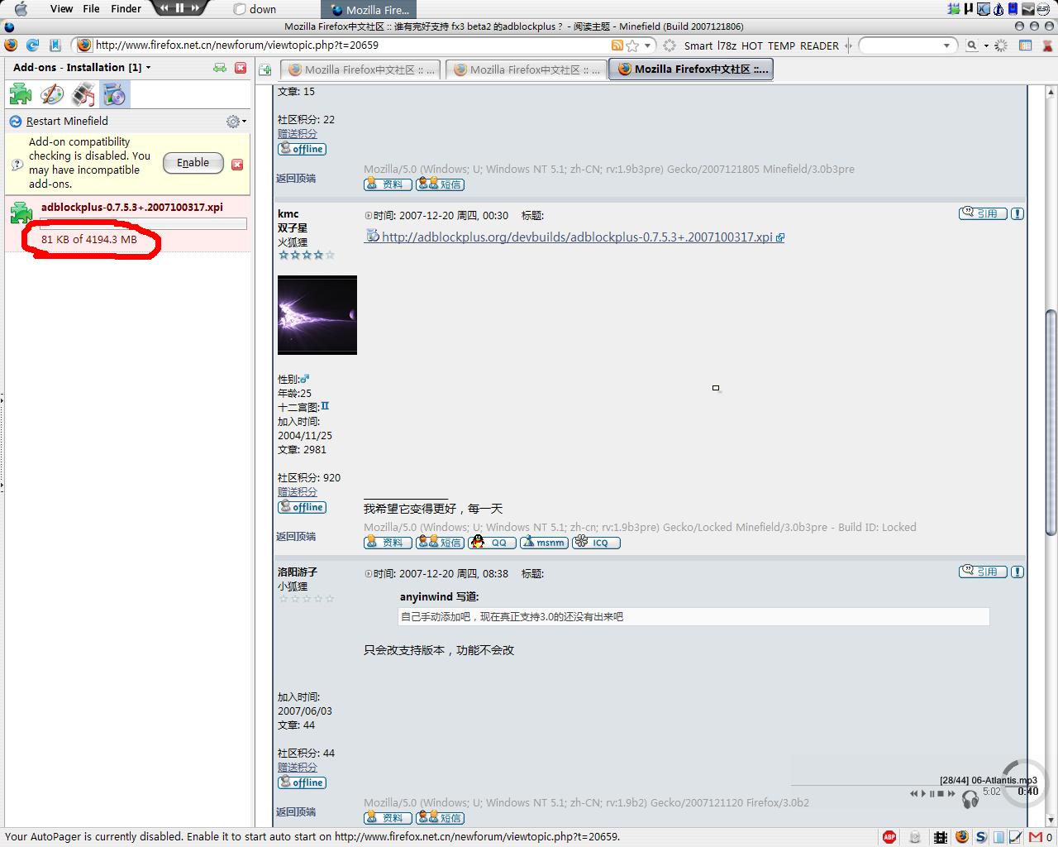Click the Gmail notifier status bar icon
1058x847 pixels.
pos(1035,837)
